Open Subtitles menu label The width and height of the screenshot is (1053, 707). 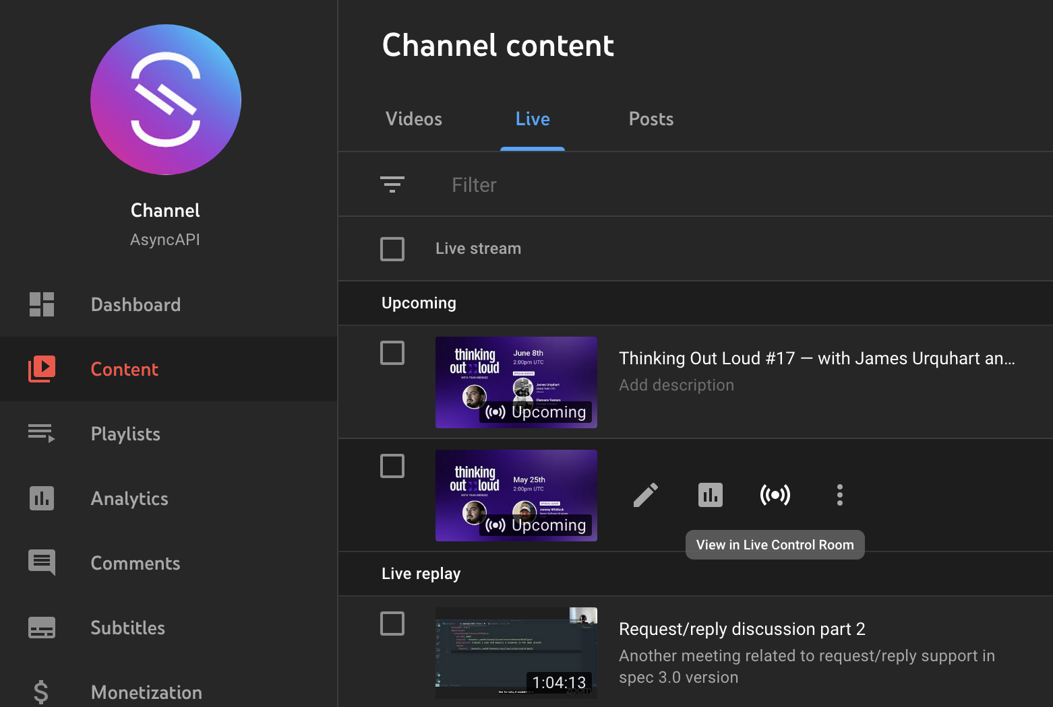point(128,628)
